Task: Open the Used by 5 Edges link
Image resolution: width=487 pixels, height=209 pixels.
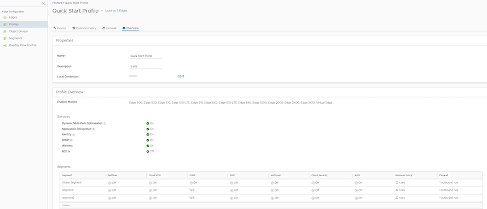Action: click(x=116, y=10)
